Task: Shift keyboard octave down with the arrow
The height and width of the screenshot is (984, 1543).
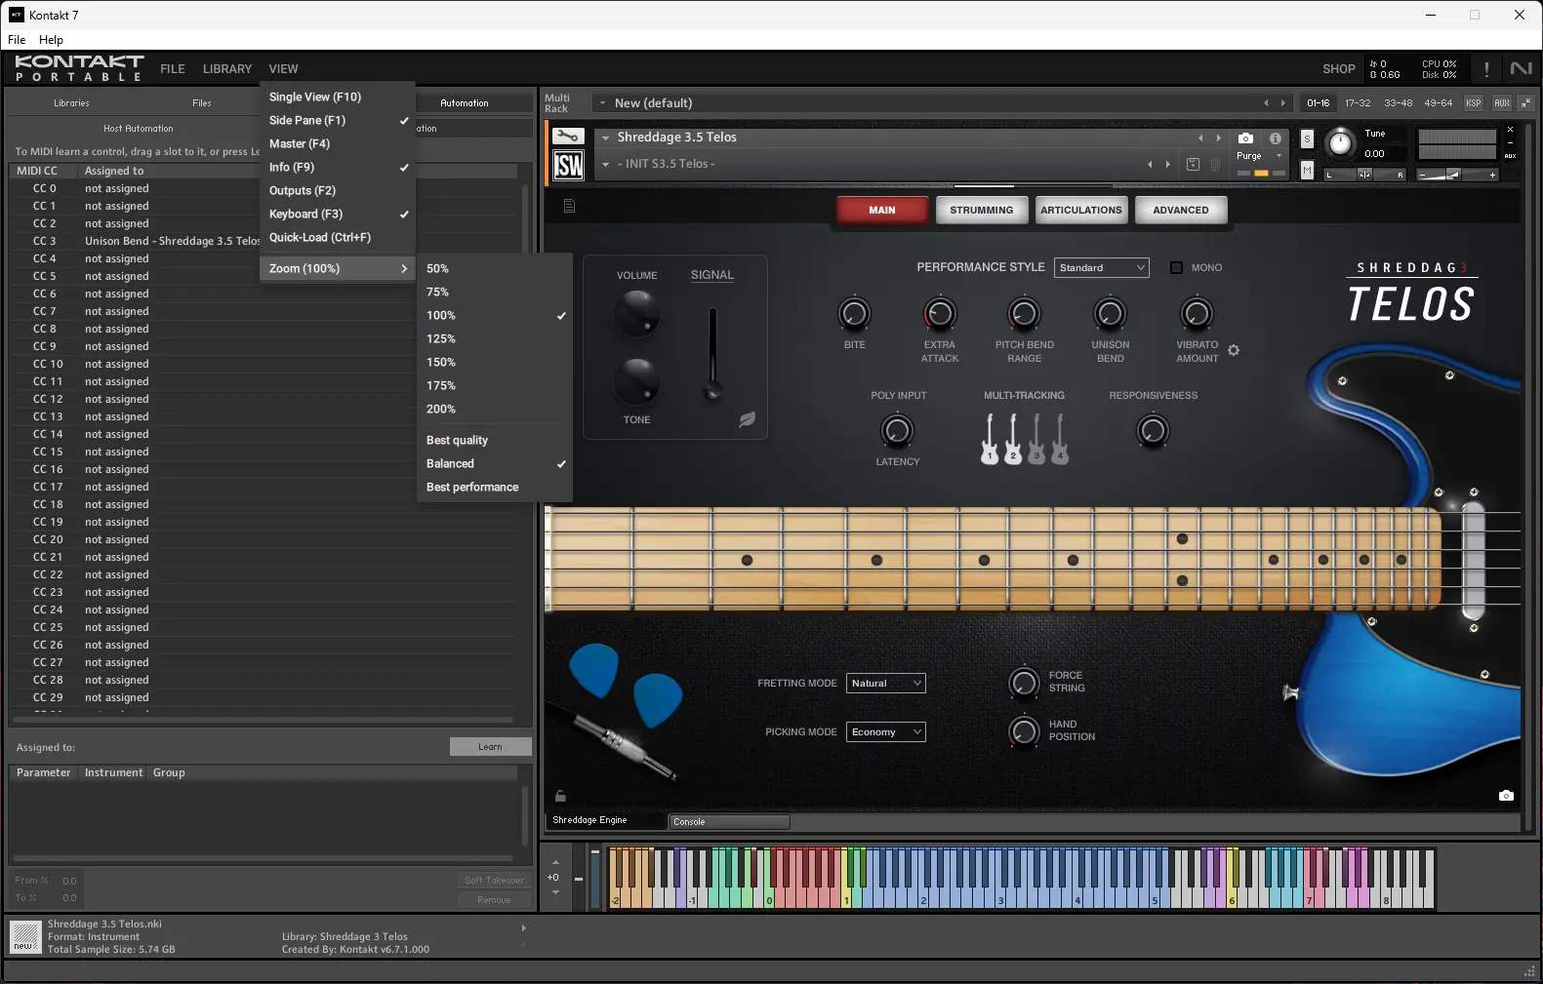Action: pyautogui.click(x=555, y=892)
